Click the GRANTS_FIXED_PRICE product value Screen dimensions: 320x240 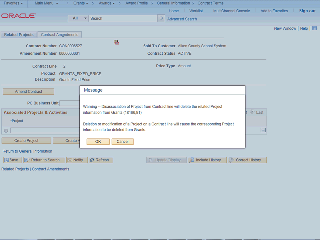point(80,74)
